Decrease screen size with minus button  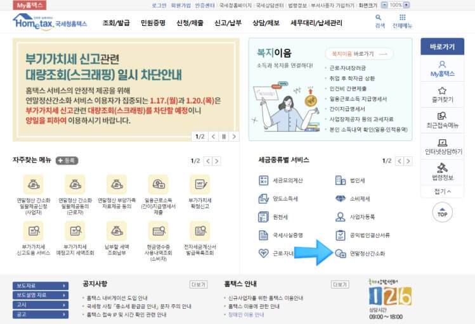384,5
